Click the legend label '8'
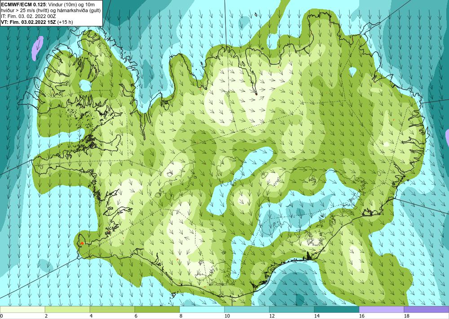 point(181,316)
